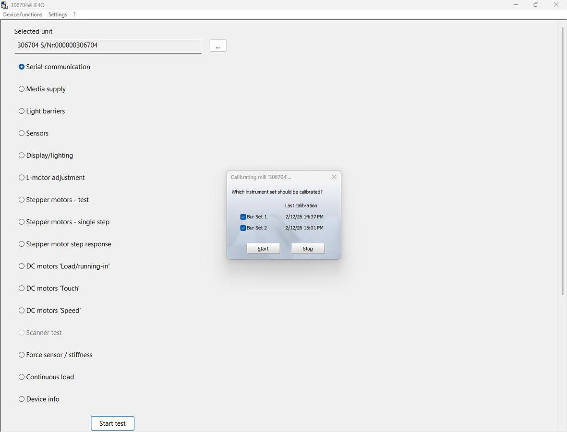Screen dimensions: 567x432
Task: Open the Device functions menu
Action: [x=23, y=14]
